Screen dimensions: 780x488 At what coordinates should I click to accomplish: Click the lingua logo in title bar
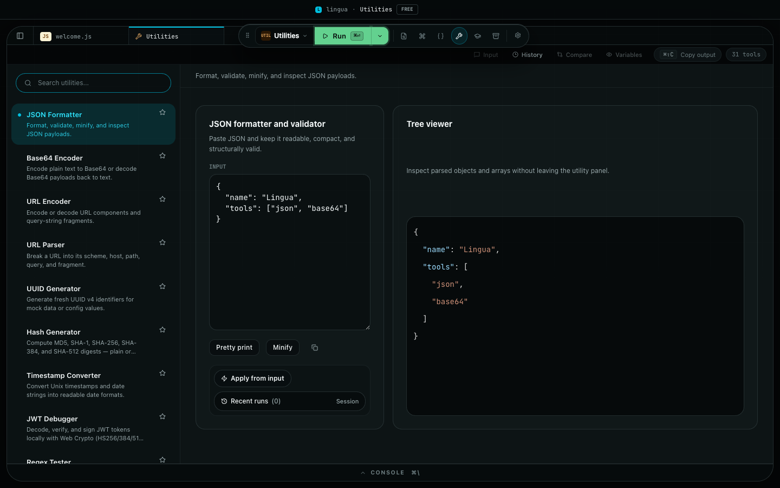318,9
